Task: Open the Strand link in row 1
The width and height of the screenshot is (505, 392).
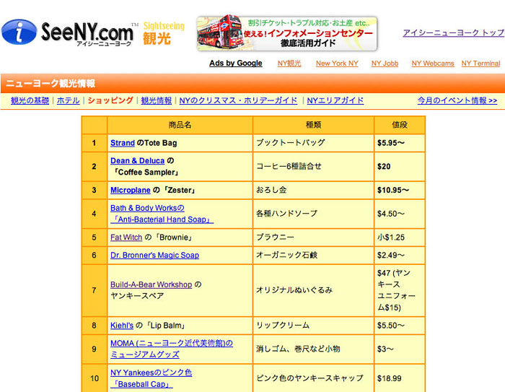Action: click(x=123, y=143)
